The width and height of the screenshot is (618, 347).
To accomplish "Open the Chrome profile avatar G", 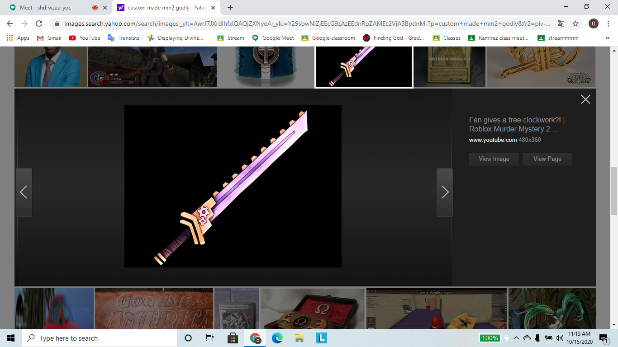I will (x=594, y=23).
